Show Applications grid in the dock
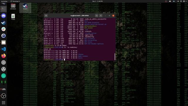Viewport: 188px width, 106px height. point(4,102)
